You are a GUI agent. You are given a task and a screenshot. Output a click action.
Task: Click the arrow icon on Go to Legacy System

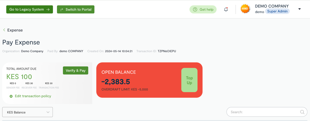click(48, 10)
